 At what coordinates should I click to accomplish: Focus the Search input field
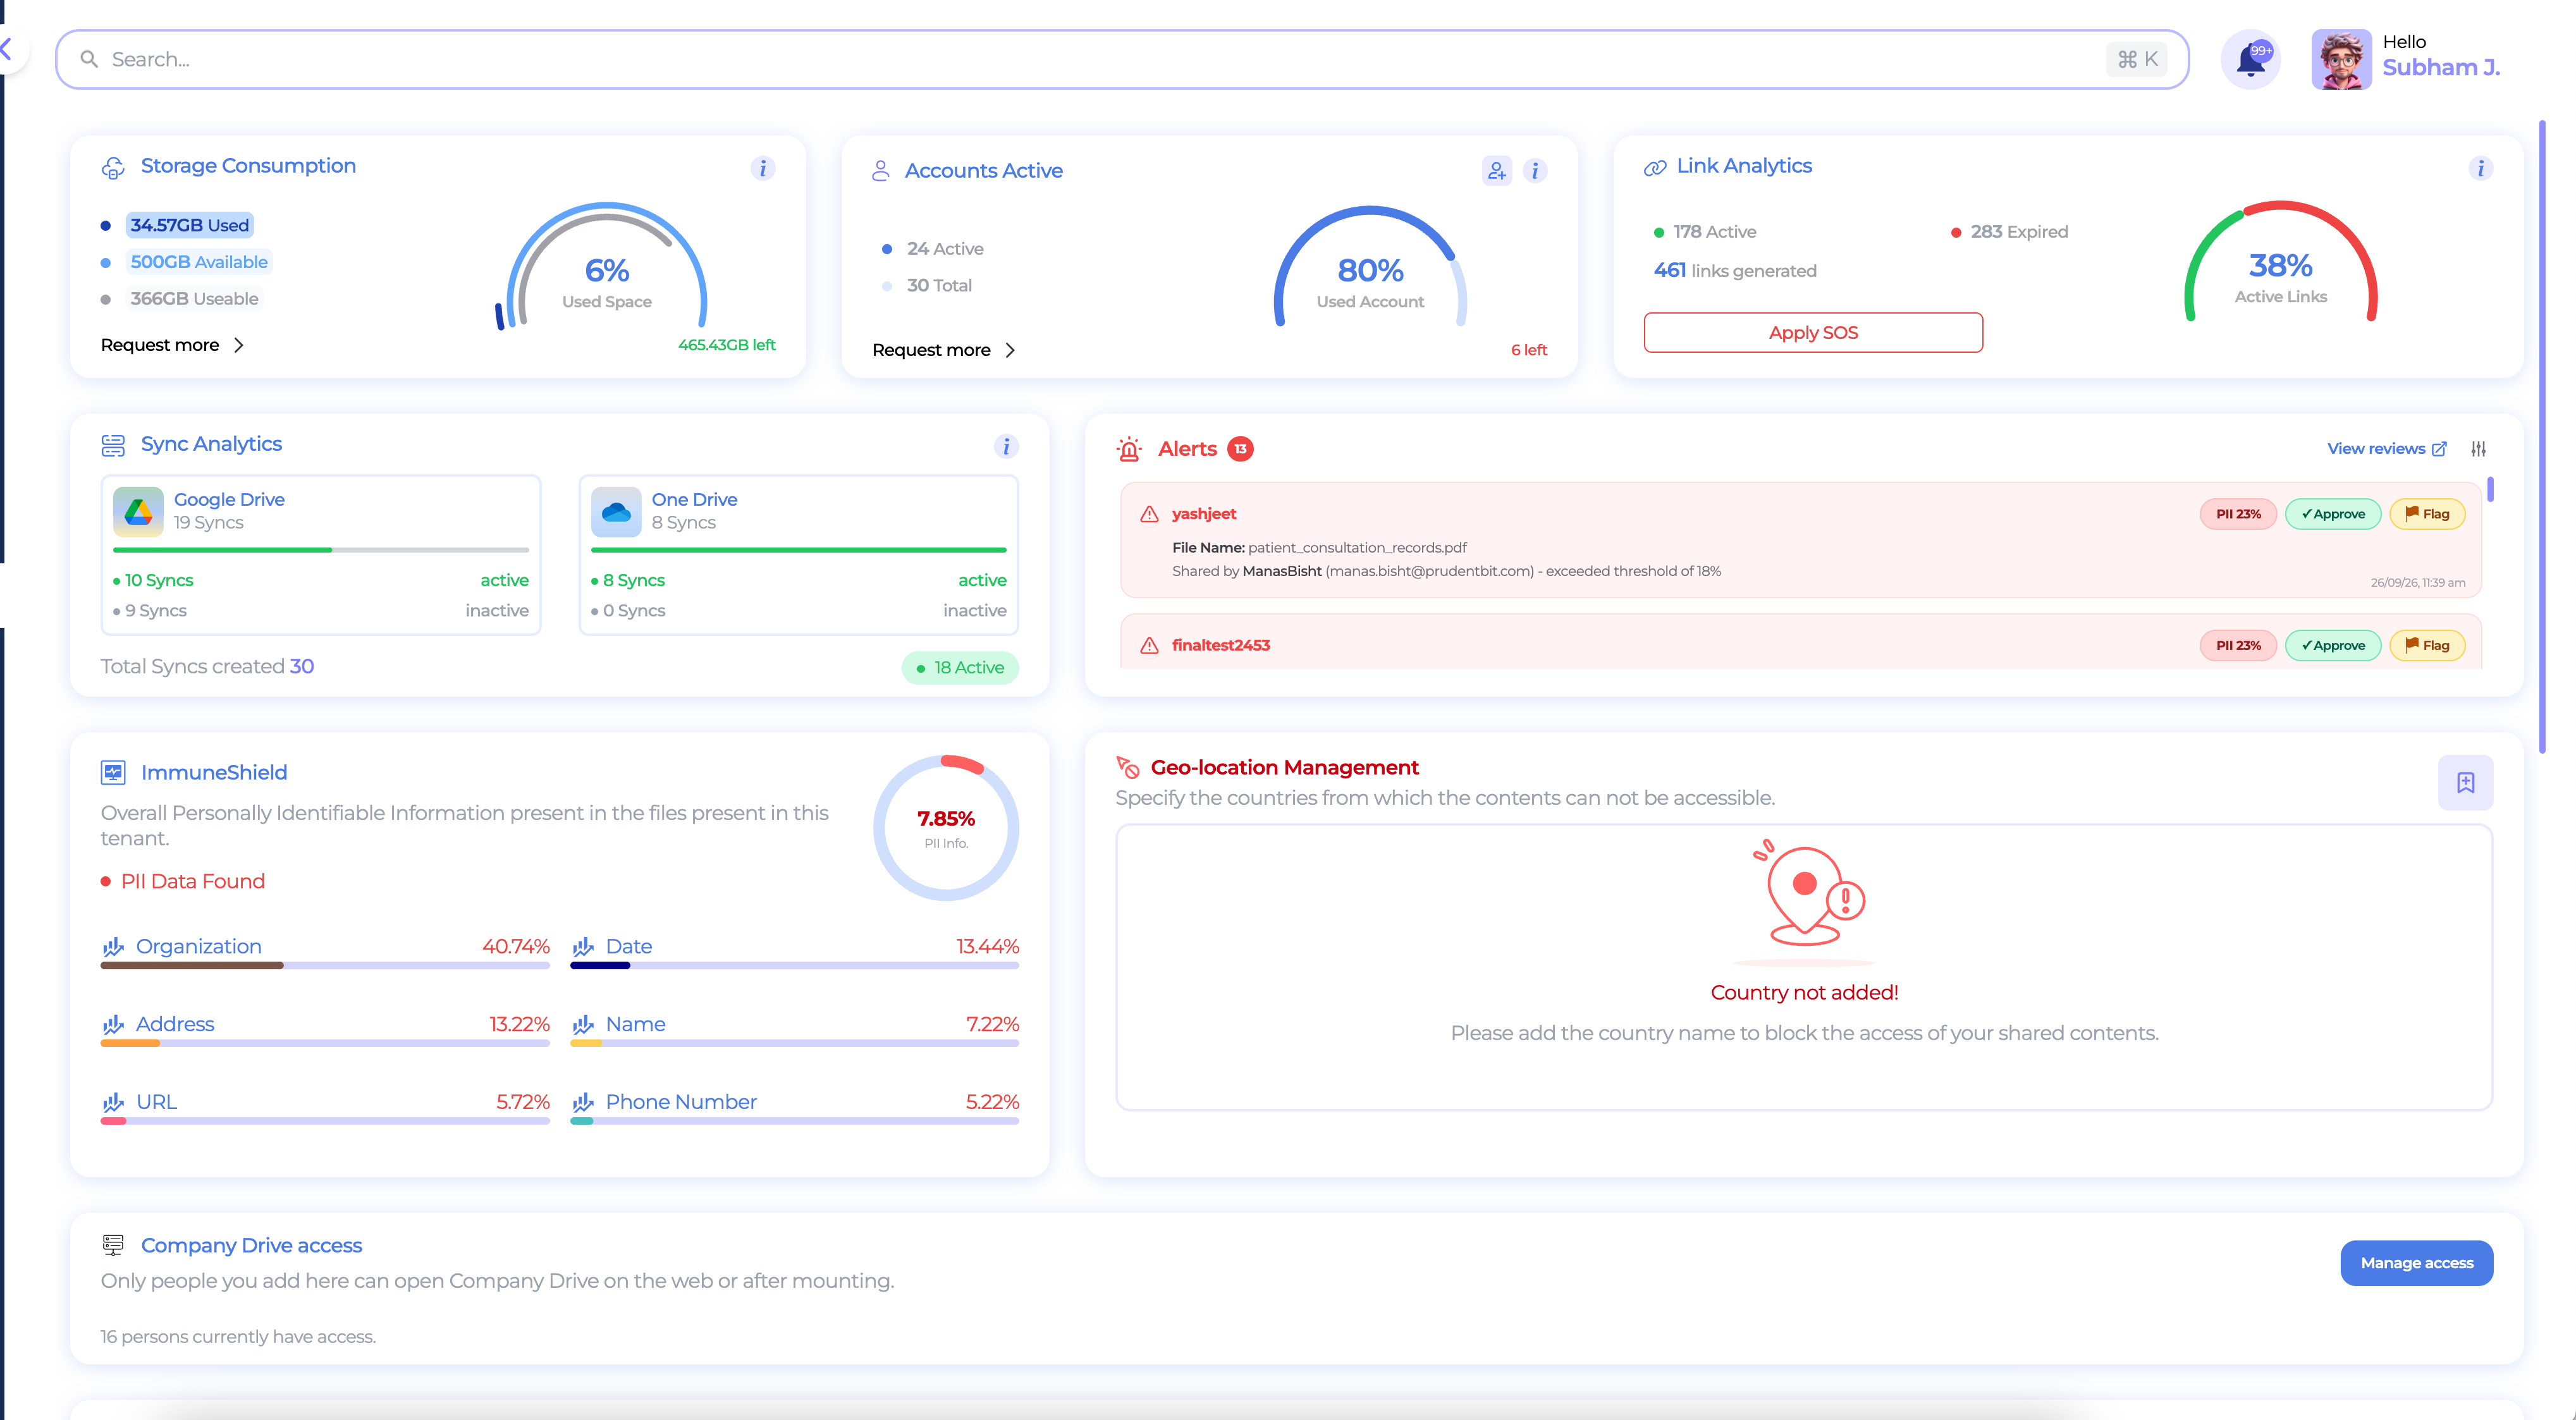coord(1122,59)
